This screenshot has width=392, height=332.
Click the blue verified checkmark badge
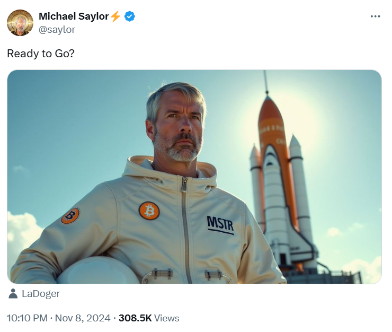(x=129, y=16)
